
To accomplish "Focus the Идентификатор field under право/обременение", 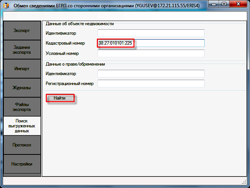I will (x=151, y=74).
